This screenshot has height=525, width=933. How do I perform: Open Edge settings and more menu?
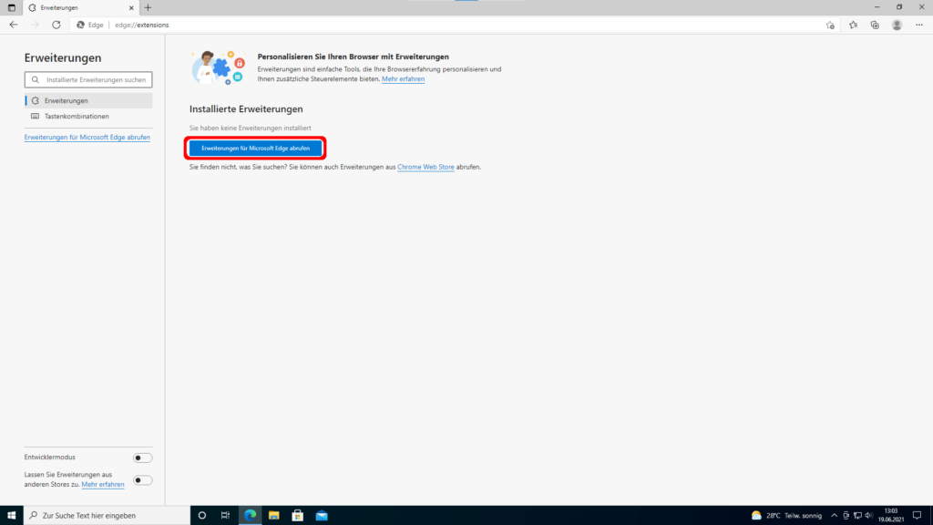918,25
